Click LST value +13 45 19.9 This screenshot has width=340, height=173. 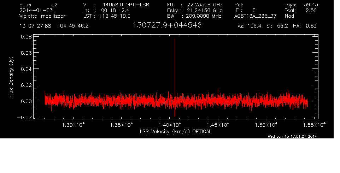114,16
